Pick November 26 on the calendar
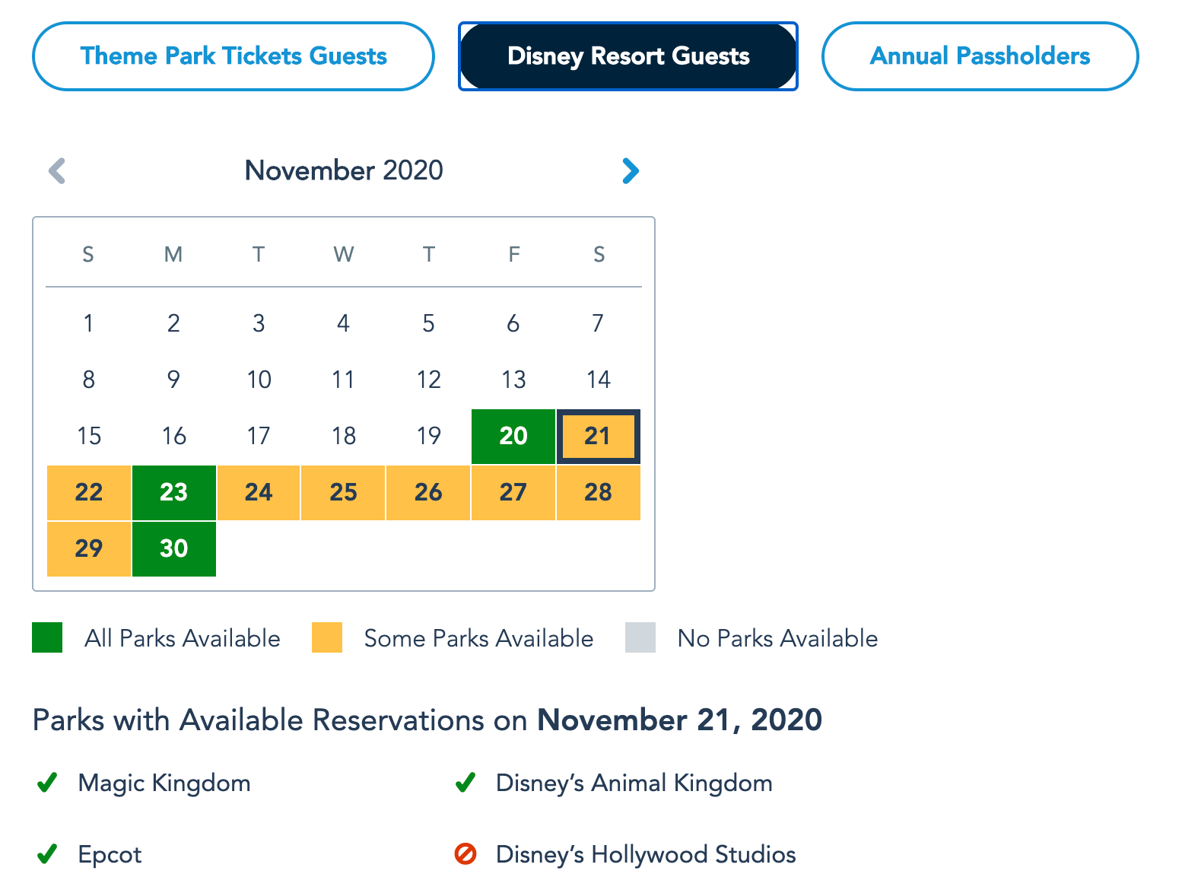The width and height of the screenshot is (1182, 893). coord(428,492)
